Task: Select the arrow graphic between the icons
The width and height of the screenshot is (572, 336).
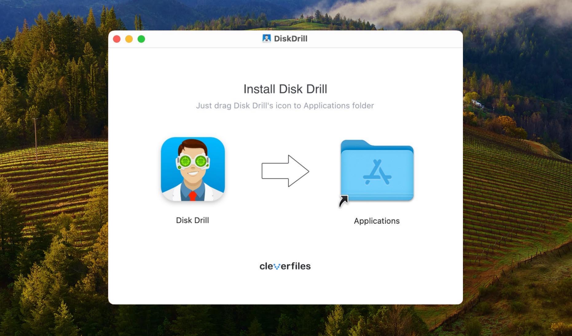Action: (x=285, y=171)
